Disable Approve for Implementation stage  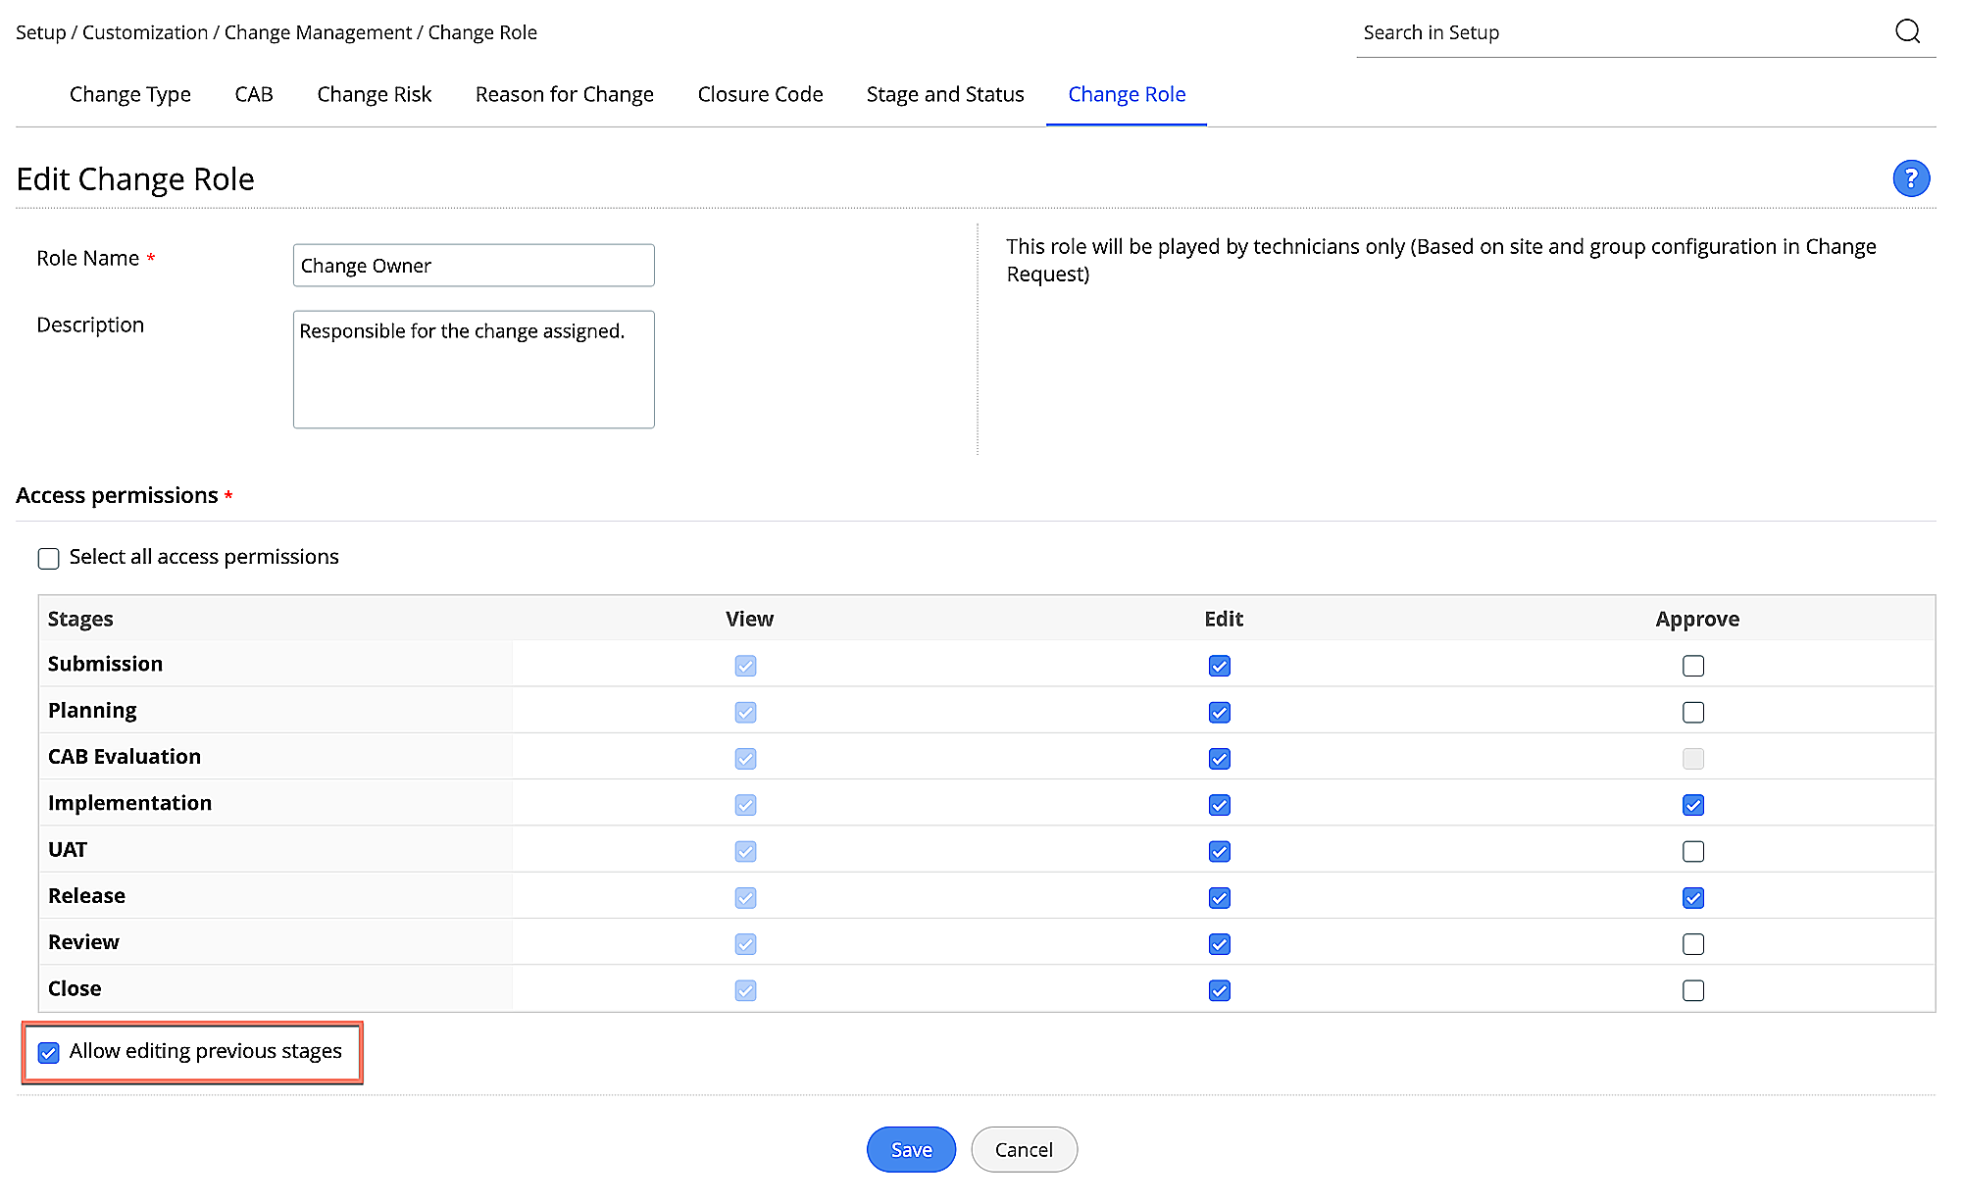[1692, 804]
